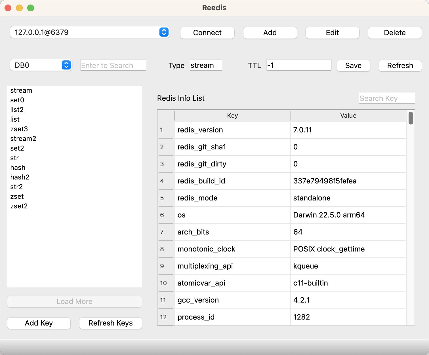Viewport: 429px width, 355px height.
Task: Click the Refresh Keys button
Action: click(111, 323)
